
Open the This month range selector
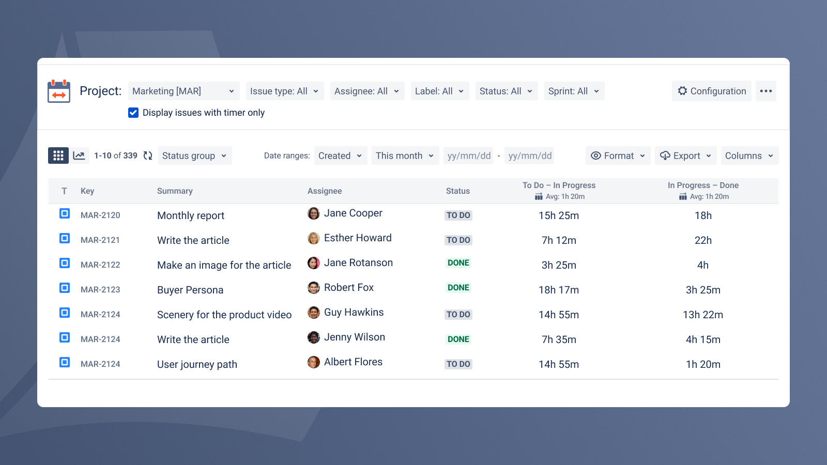tap(405, 156)
